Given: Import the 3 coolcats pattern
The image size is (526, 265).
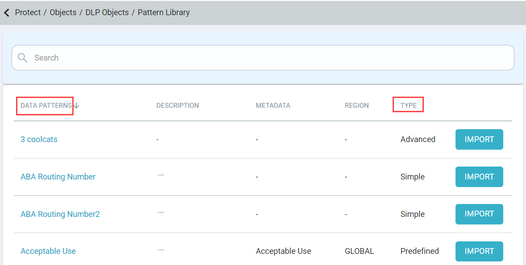Looking at the screenshot, I should [479, 139].
